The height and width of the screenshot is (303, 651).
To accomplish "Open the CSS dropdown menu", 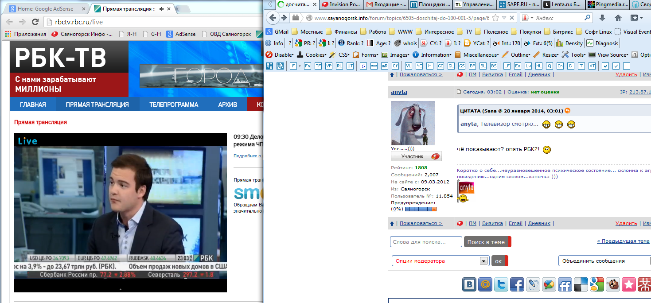I will (x=339, y=55).
